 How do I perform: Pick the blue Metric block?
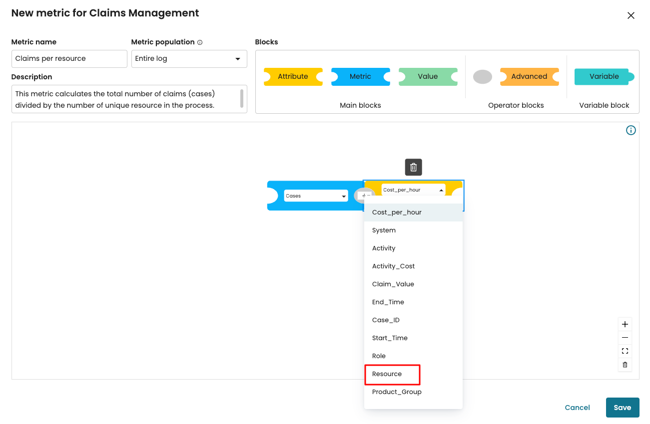coord(360,76)
